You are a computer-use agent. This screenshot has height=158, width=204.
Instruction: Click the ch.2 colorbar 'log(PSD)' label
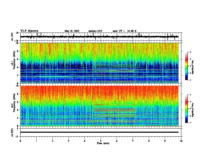point(193,110)
